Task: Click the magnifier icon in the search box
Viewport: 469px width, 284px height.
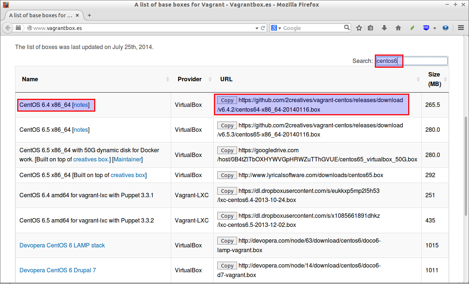Action: click(347, 27)
